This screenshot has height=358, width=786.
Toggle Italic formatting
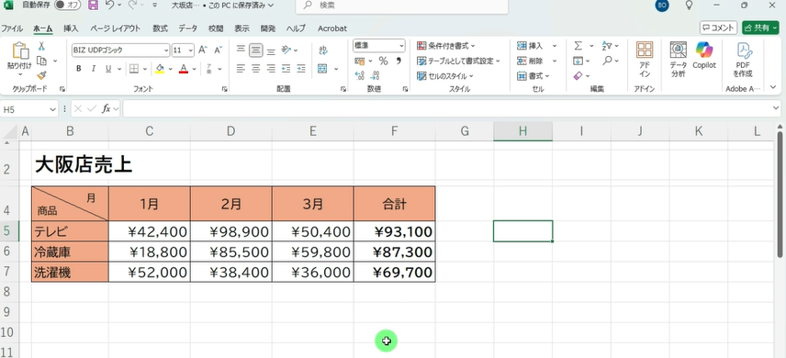94,69
